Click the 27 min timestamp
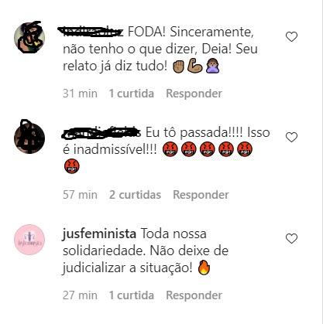Image resolution: width=323 pixels, height=324 pixels. (x=80, y=295)
